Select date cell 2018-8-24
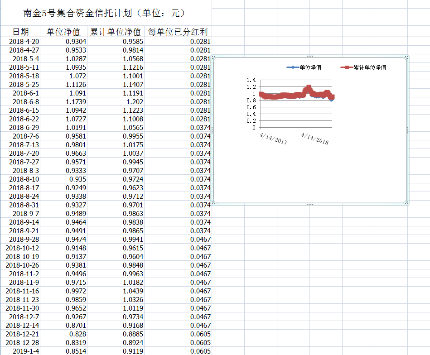Screen dimensions: 430x355 click(20, 196)
